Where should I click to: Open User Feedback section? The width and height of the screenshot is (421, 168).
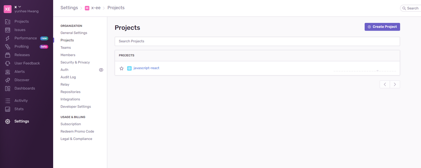(27, 63)
